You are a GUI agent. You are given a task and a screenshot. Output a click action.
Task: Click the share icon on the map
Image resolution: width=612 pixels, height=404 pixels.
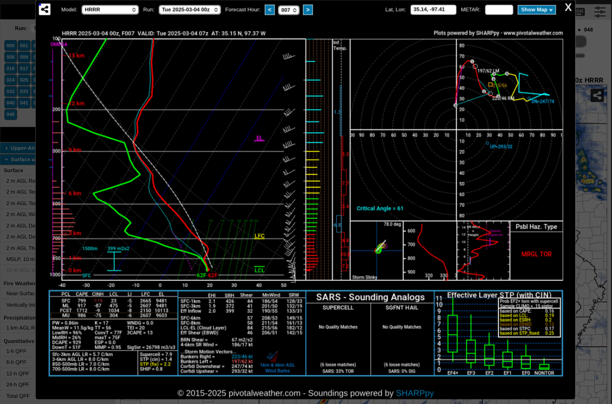pos(597,95)
